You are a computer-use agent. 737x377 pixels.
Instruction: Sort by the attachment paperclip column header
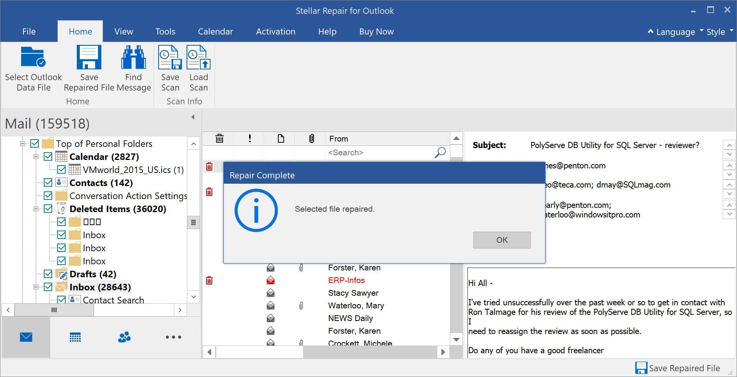point(312,138)
